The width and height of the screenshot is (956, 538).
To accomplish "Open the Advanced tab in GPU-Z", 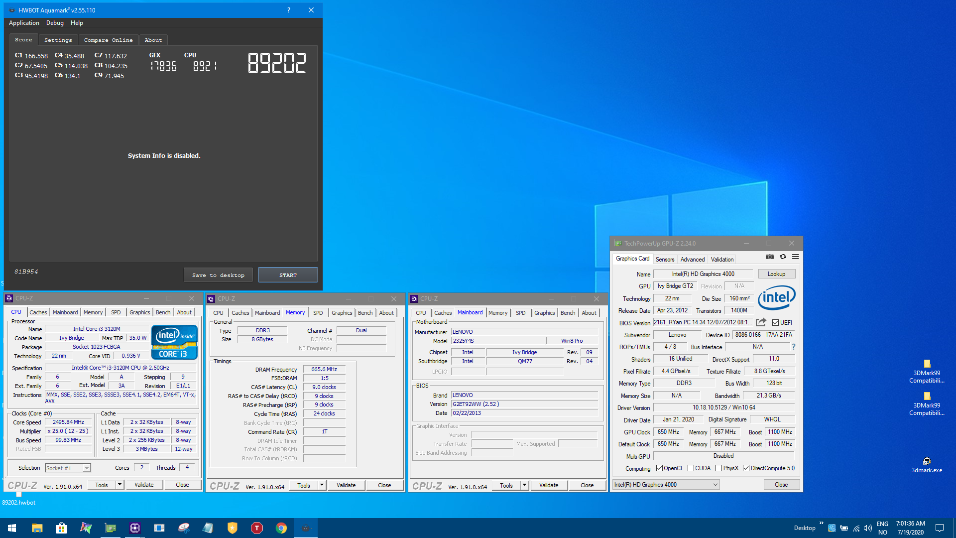I will click(x=693, y=260).
